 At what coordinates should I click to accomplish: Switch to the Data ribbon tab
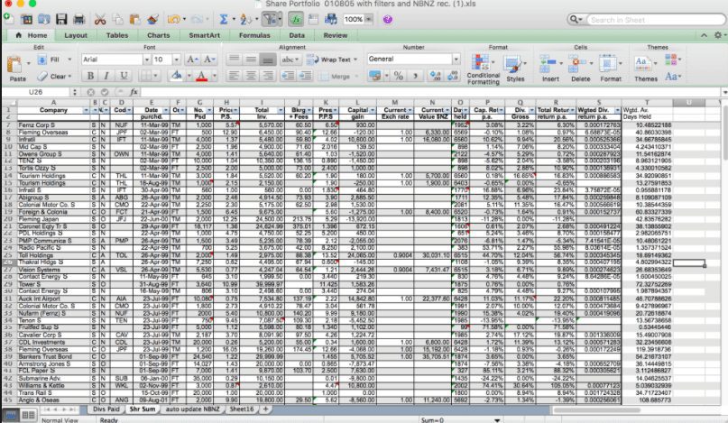(x=297, y=35)
